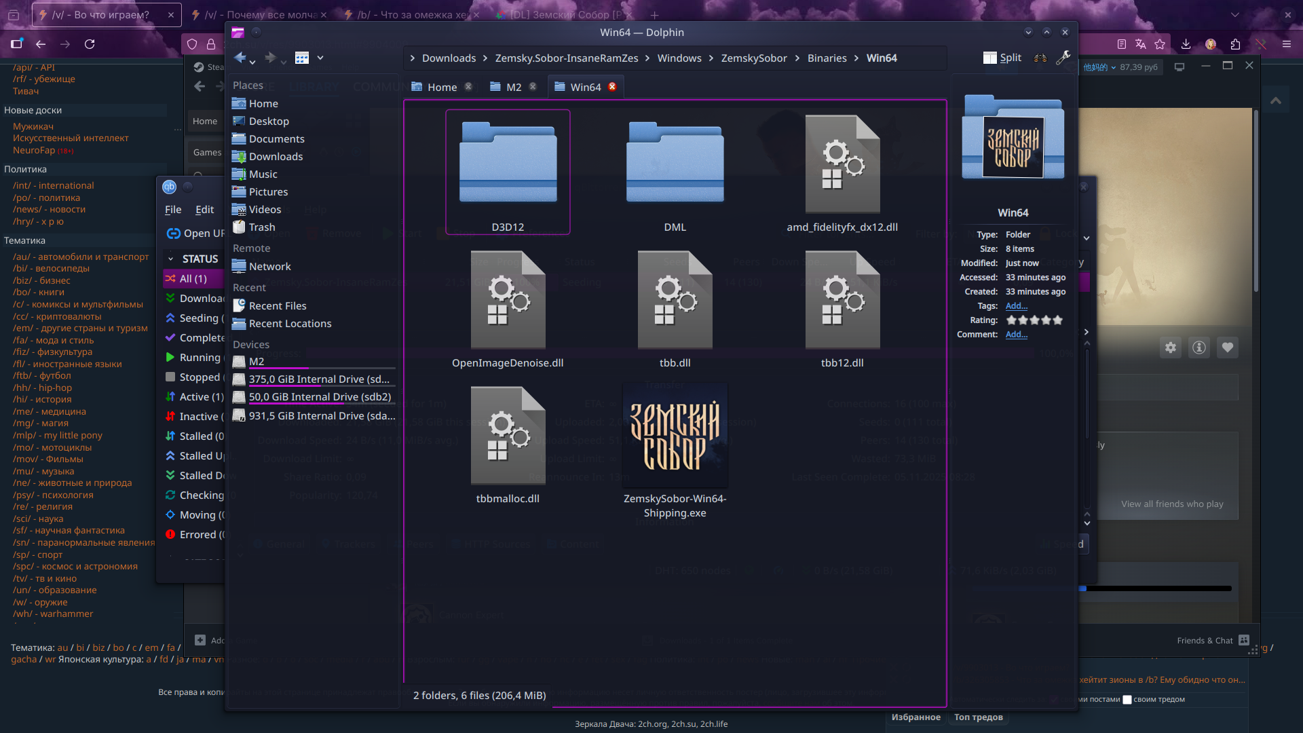The width and height of the screenshot is (1303, 733).
Task: Go back with the blue arrow
Action: (x=240, y=58)
